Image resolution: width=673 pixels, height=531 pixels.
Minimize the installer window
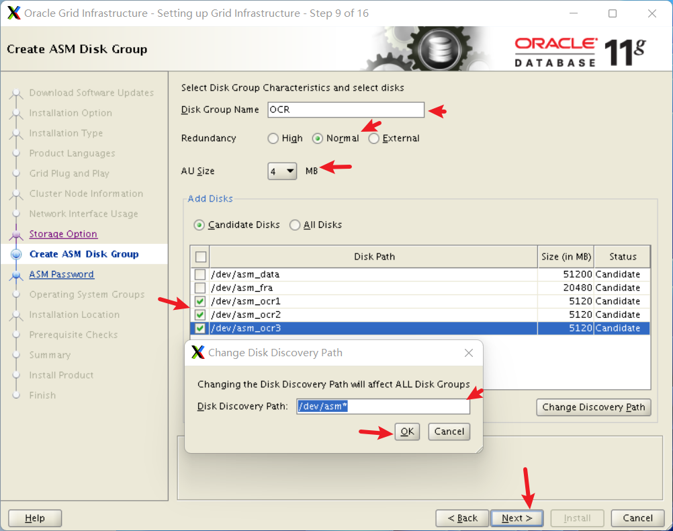(x=574, y=13)
